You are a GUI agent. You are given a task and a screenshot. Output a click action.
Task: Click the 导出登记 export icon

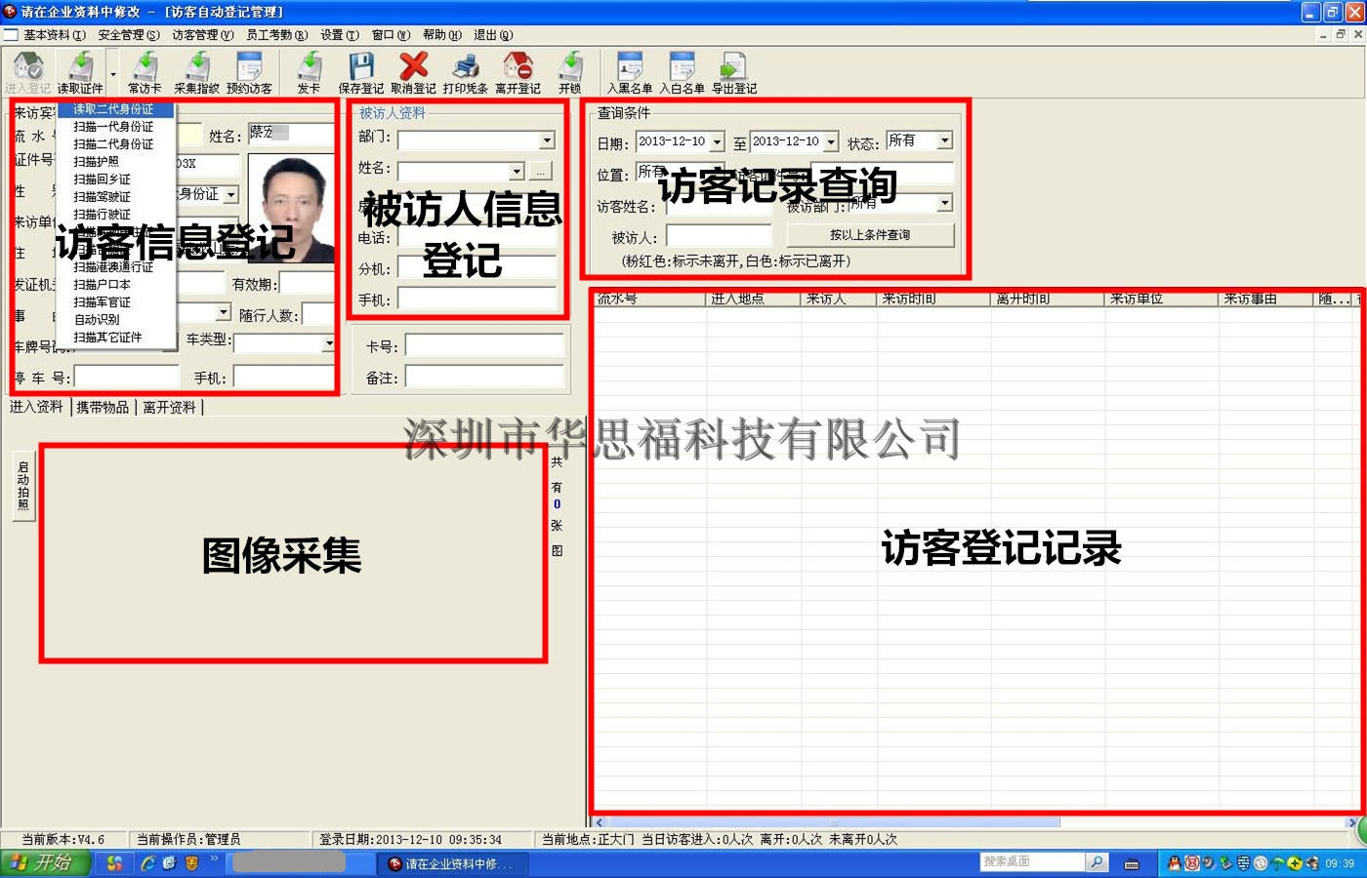tap(733, 67)
